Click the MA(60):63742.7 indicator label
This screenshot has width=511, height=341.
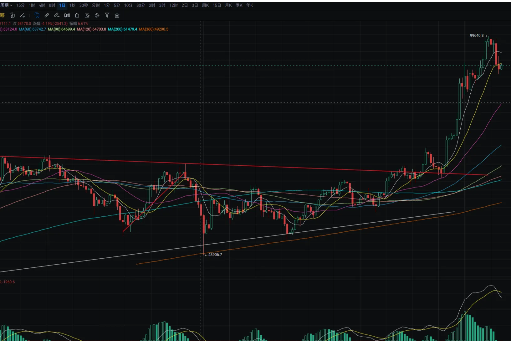tap(32, 29)
